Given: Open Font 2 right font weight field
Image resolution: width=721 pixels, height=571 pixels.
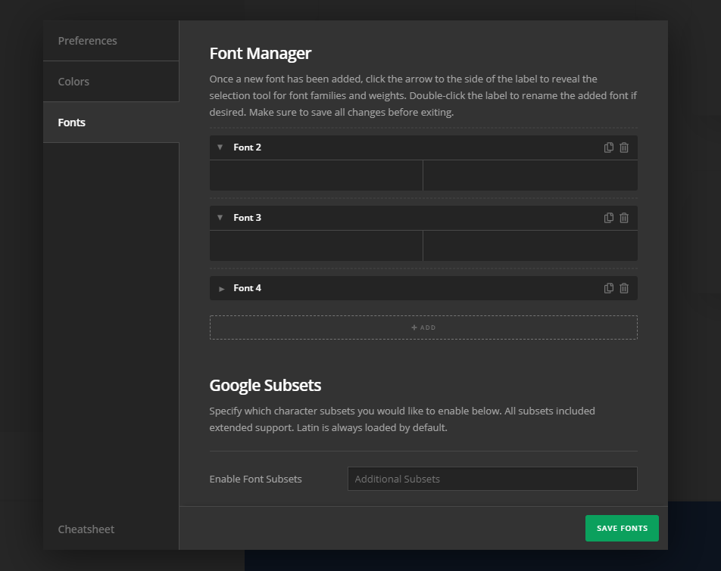Looking at the screenshot, I should (530, 175).
